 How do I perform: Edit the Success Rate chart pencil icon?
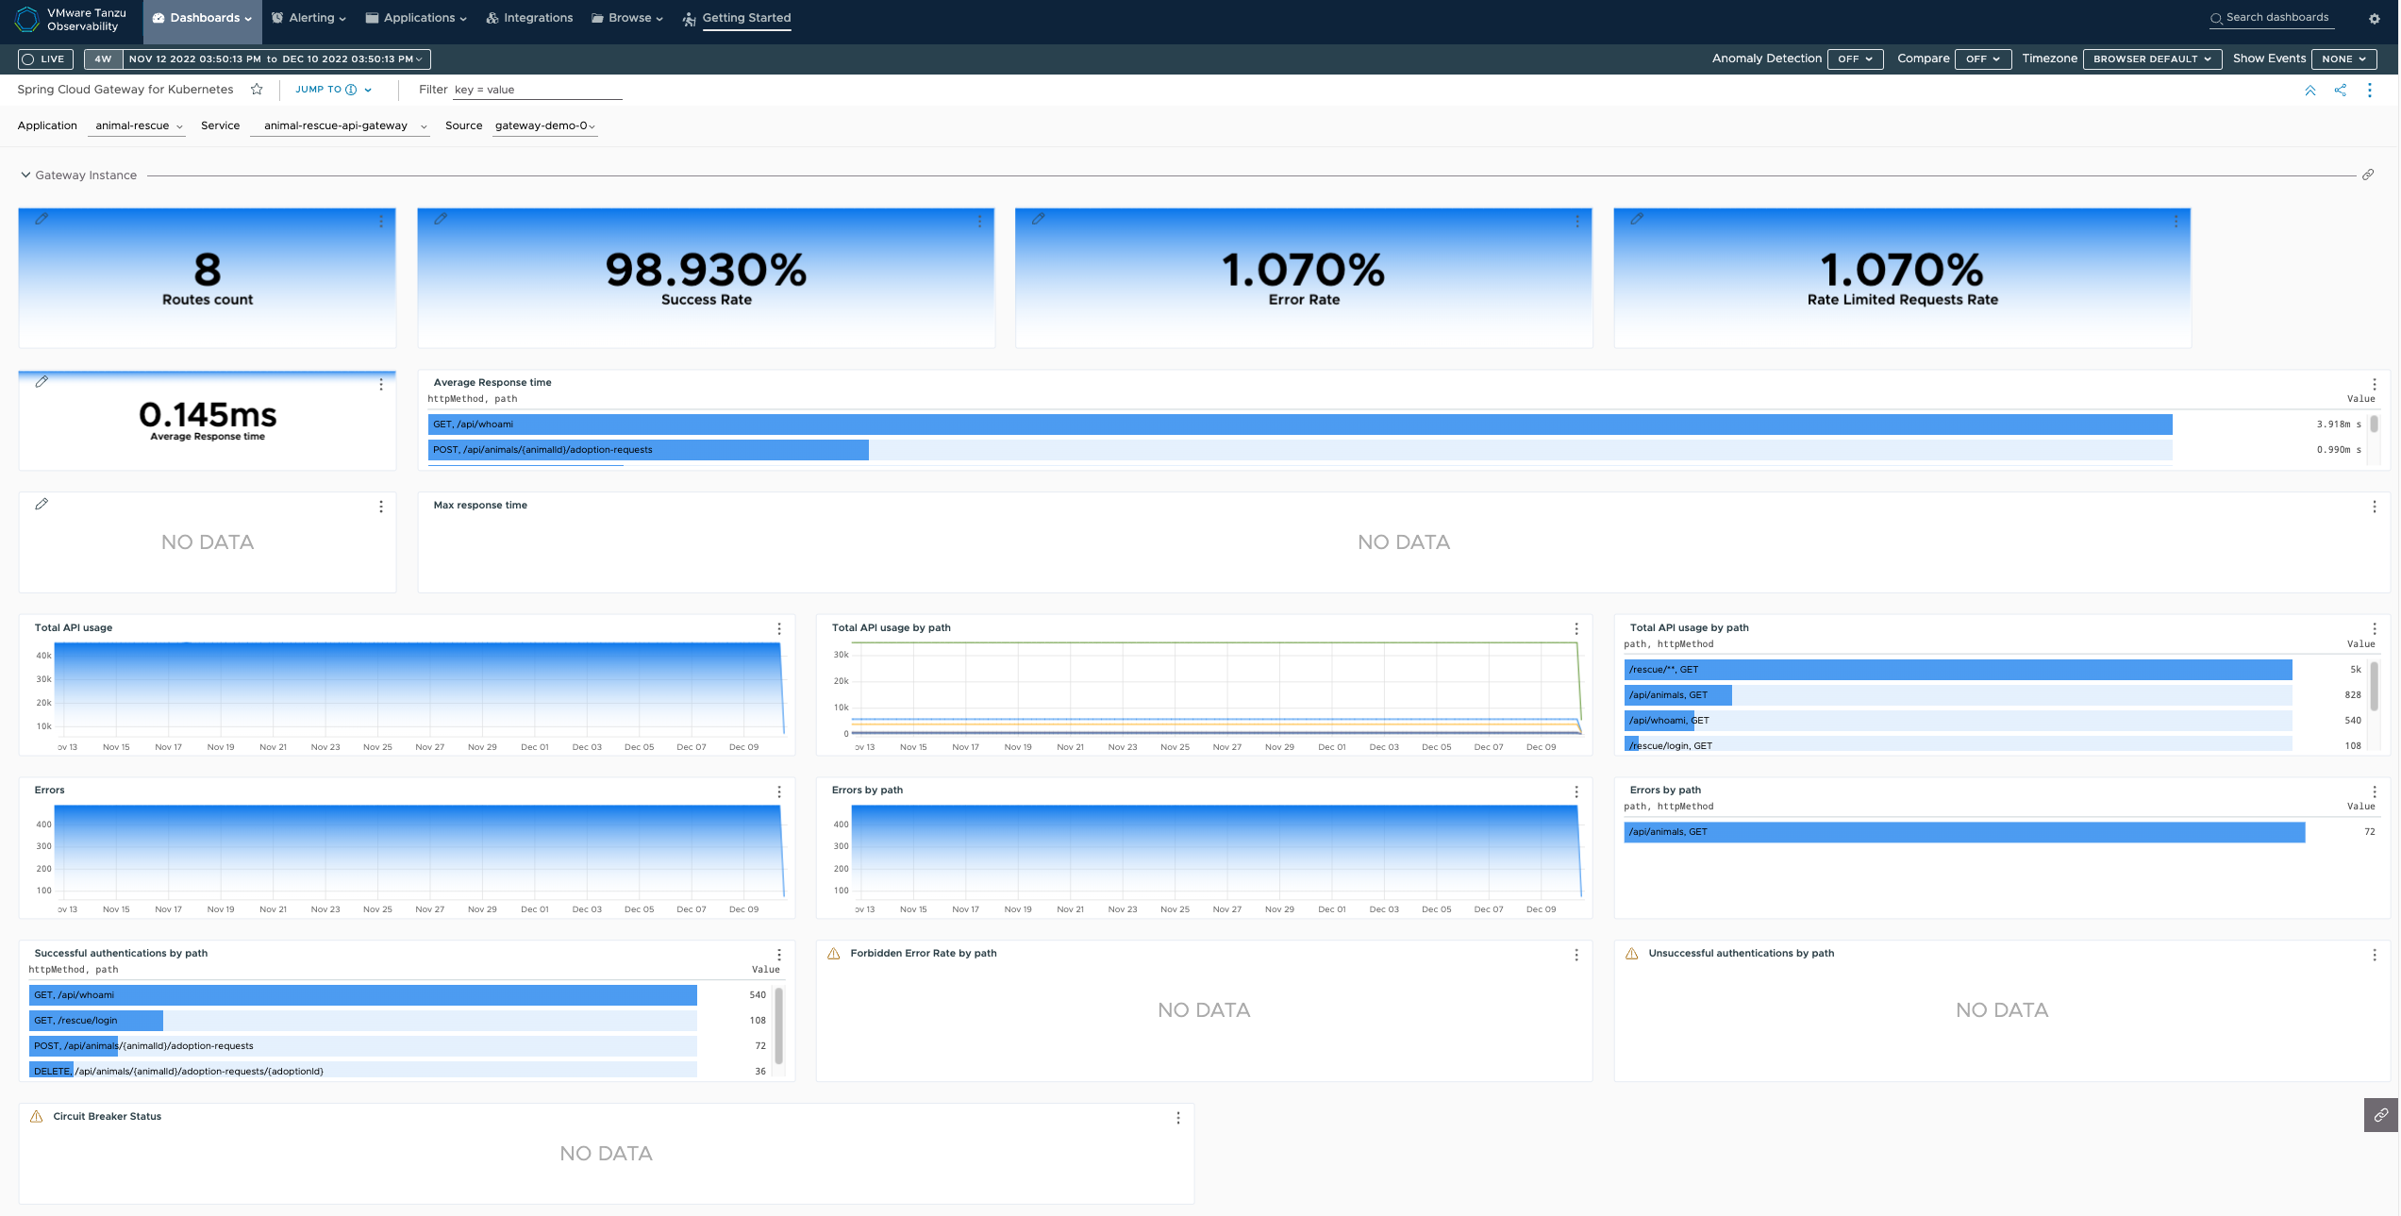[x=441, y=219]
